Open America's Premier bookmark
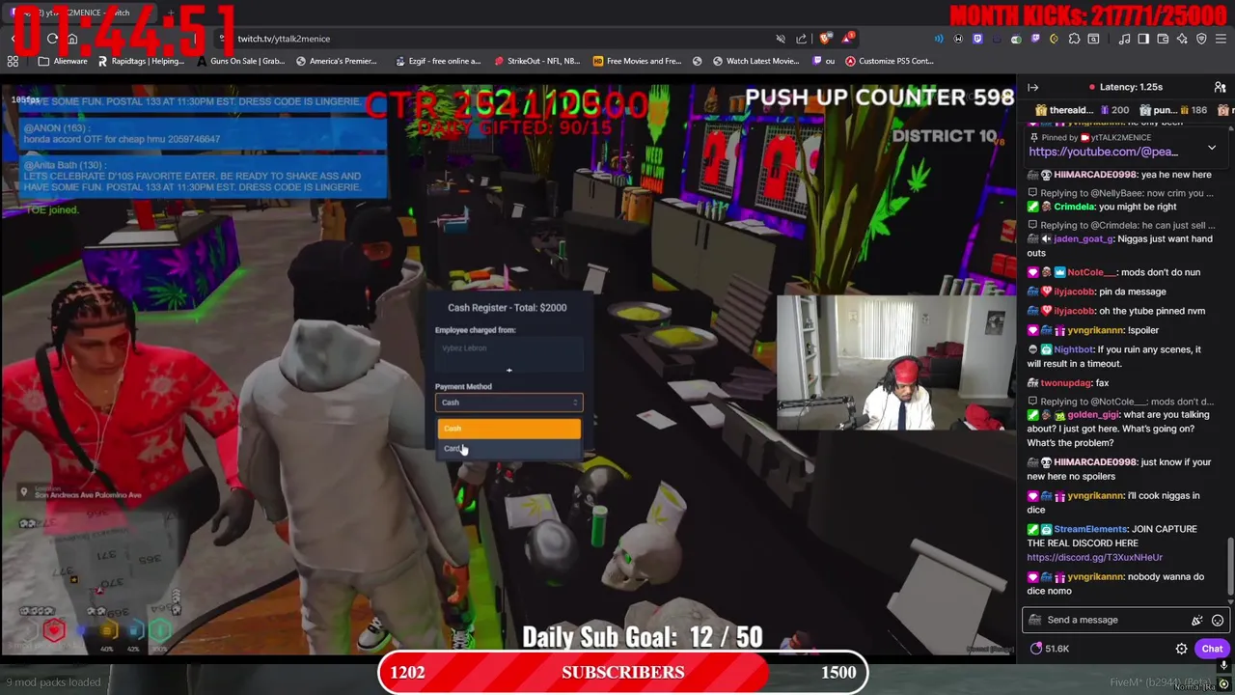 pyautogui.click(x=337, y=61)
